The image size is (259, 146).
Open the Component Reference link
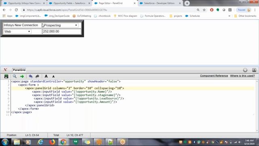214,76
